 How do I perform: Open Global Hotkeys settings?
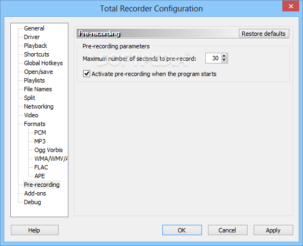[43, 63]
